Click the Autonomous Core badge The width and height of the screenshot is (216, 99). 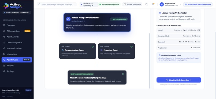pos(119,19)
